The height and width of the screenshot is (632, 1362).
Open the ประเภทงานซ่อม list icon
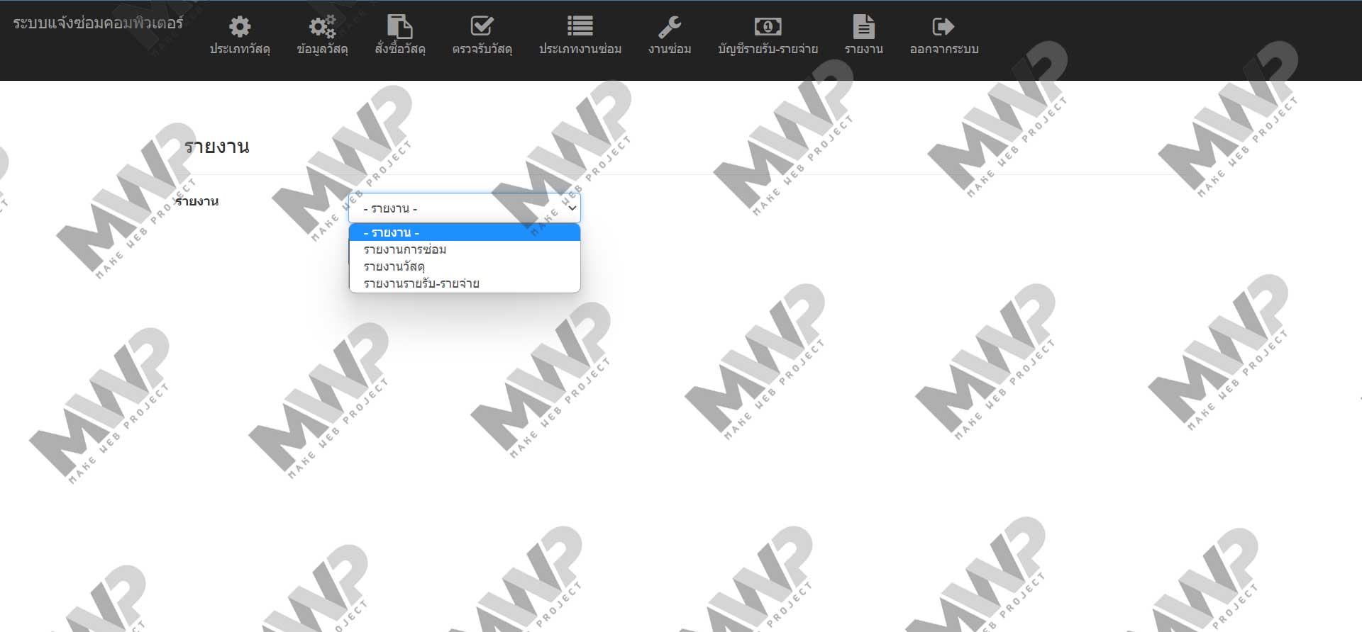coord(580,27)
